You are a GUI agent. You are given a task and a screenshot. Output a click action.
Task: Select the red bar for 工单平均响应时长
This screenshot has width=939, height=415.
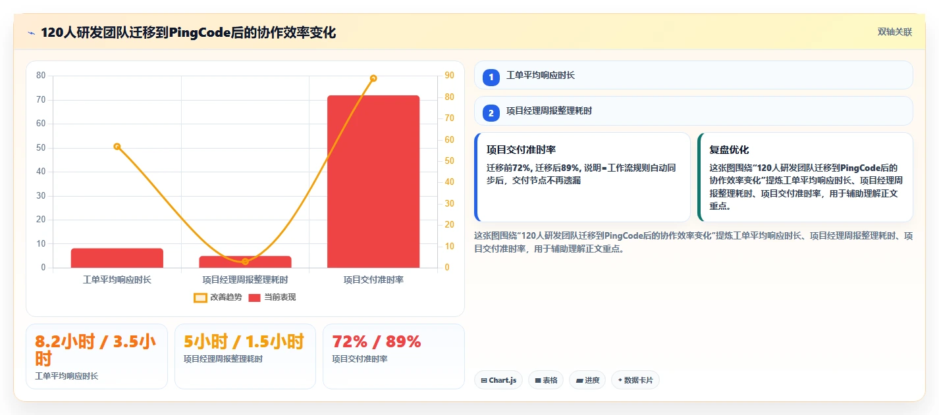pos(117,258)
